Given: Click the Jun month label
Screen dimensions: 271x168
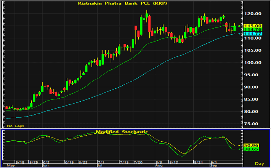Looking at the screenshot, I should (45, 165).
